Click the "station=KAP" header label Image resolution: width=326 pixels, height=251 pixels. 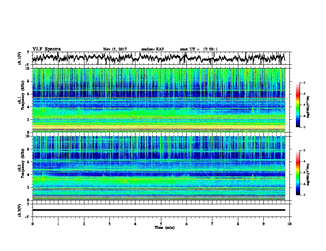153,49
